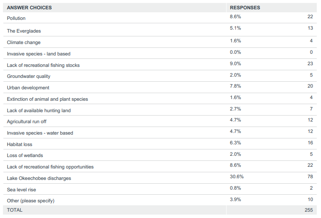Image resolution: width=321 pixels, height=218 pixels.
Task: Click the TOTAL value 255
Action: (308, 210)
